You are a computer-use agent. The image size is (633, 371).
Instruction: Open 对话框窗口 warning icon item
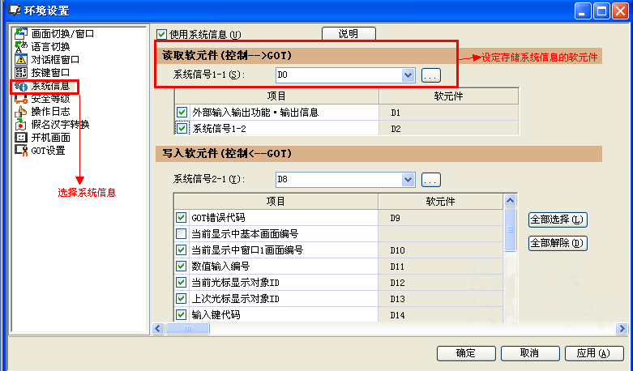pos(21,60)
